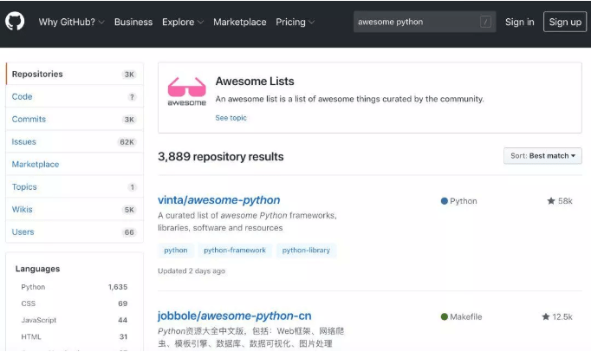591x352 pixels.
Task: Select Marketplace in the results sidebar
Action: click(x=75, y=164)
